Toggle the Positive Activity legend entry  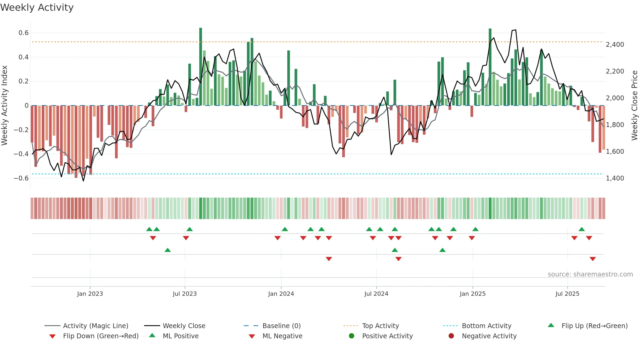pos(381,336)
